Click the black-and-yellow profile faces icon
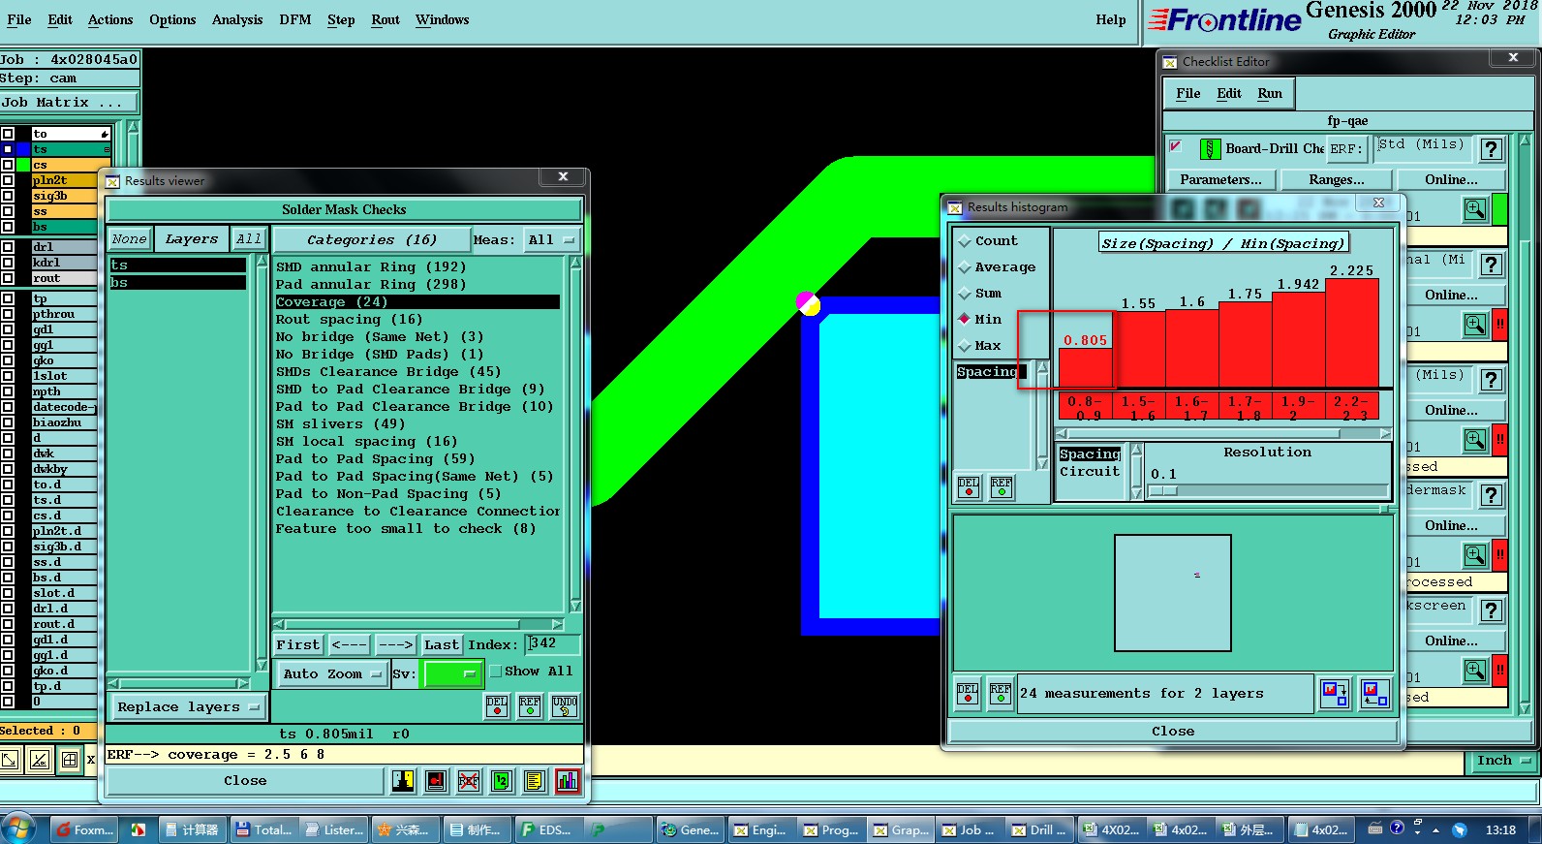1542x844 pixels. [403, 780]
